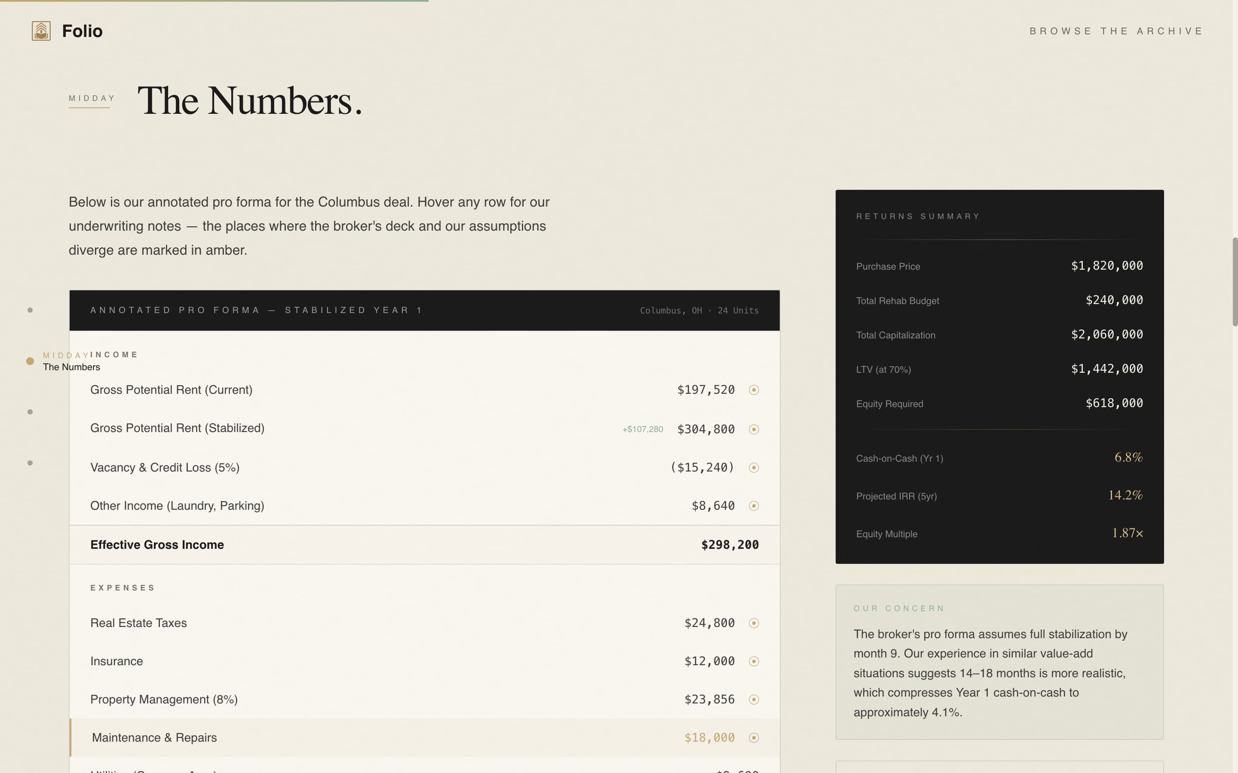The width and height of the screenshot is (1238, 773).
Task: Open underwriting note for Other Income row
Action: pos(754,505)
